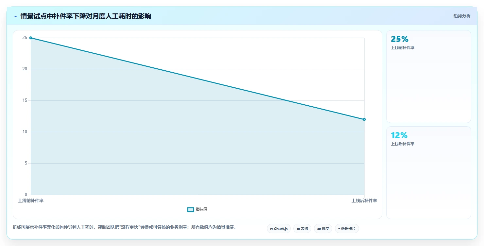484x246 pixels.
Task: Open the 12% 上线后补件率 card
Action: [x=429, y=173]
